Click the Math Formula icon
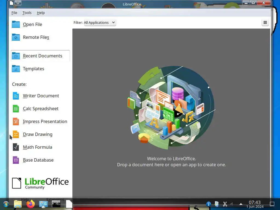The width and height of the screenshot is (280, 210). coord(16,147)
